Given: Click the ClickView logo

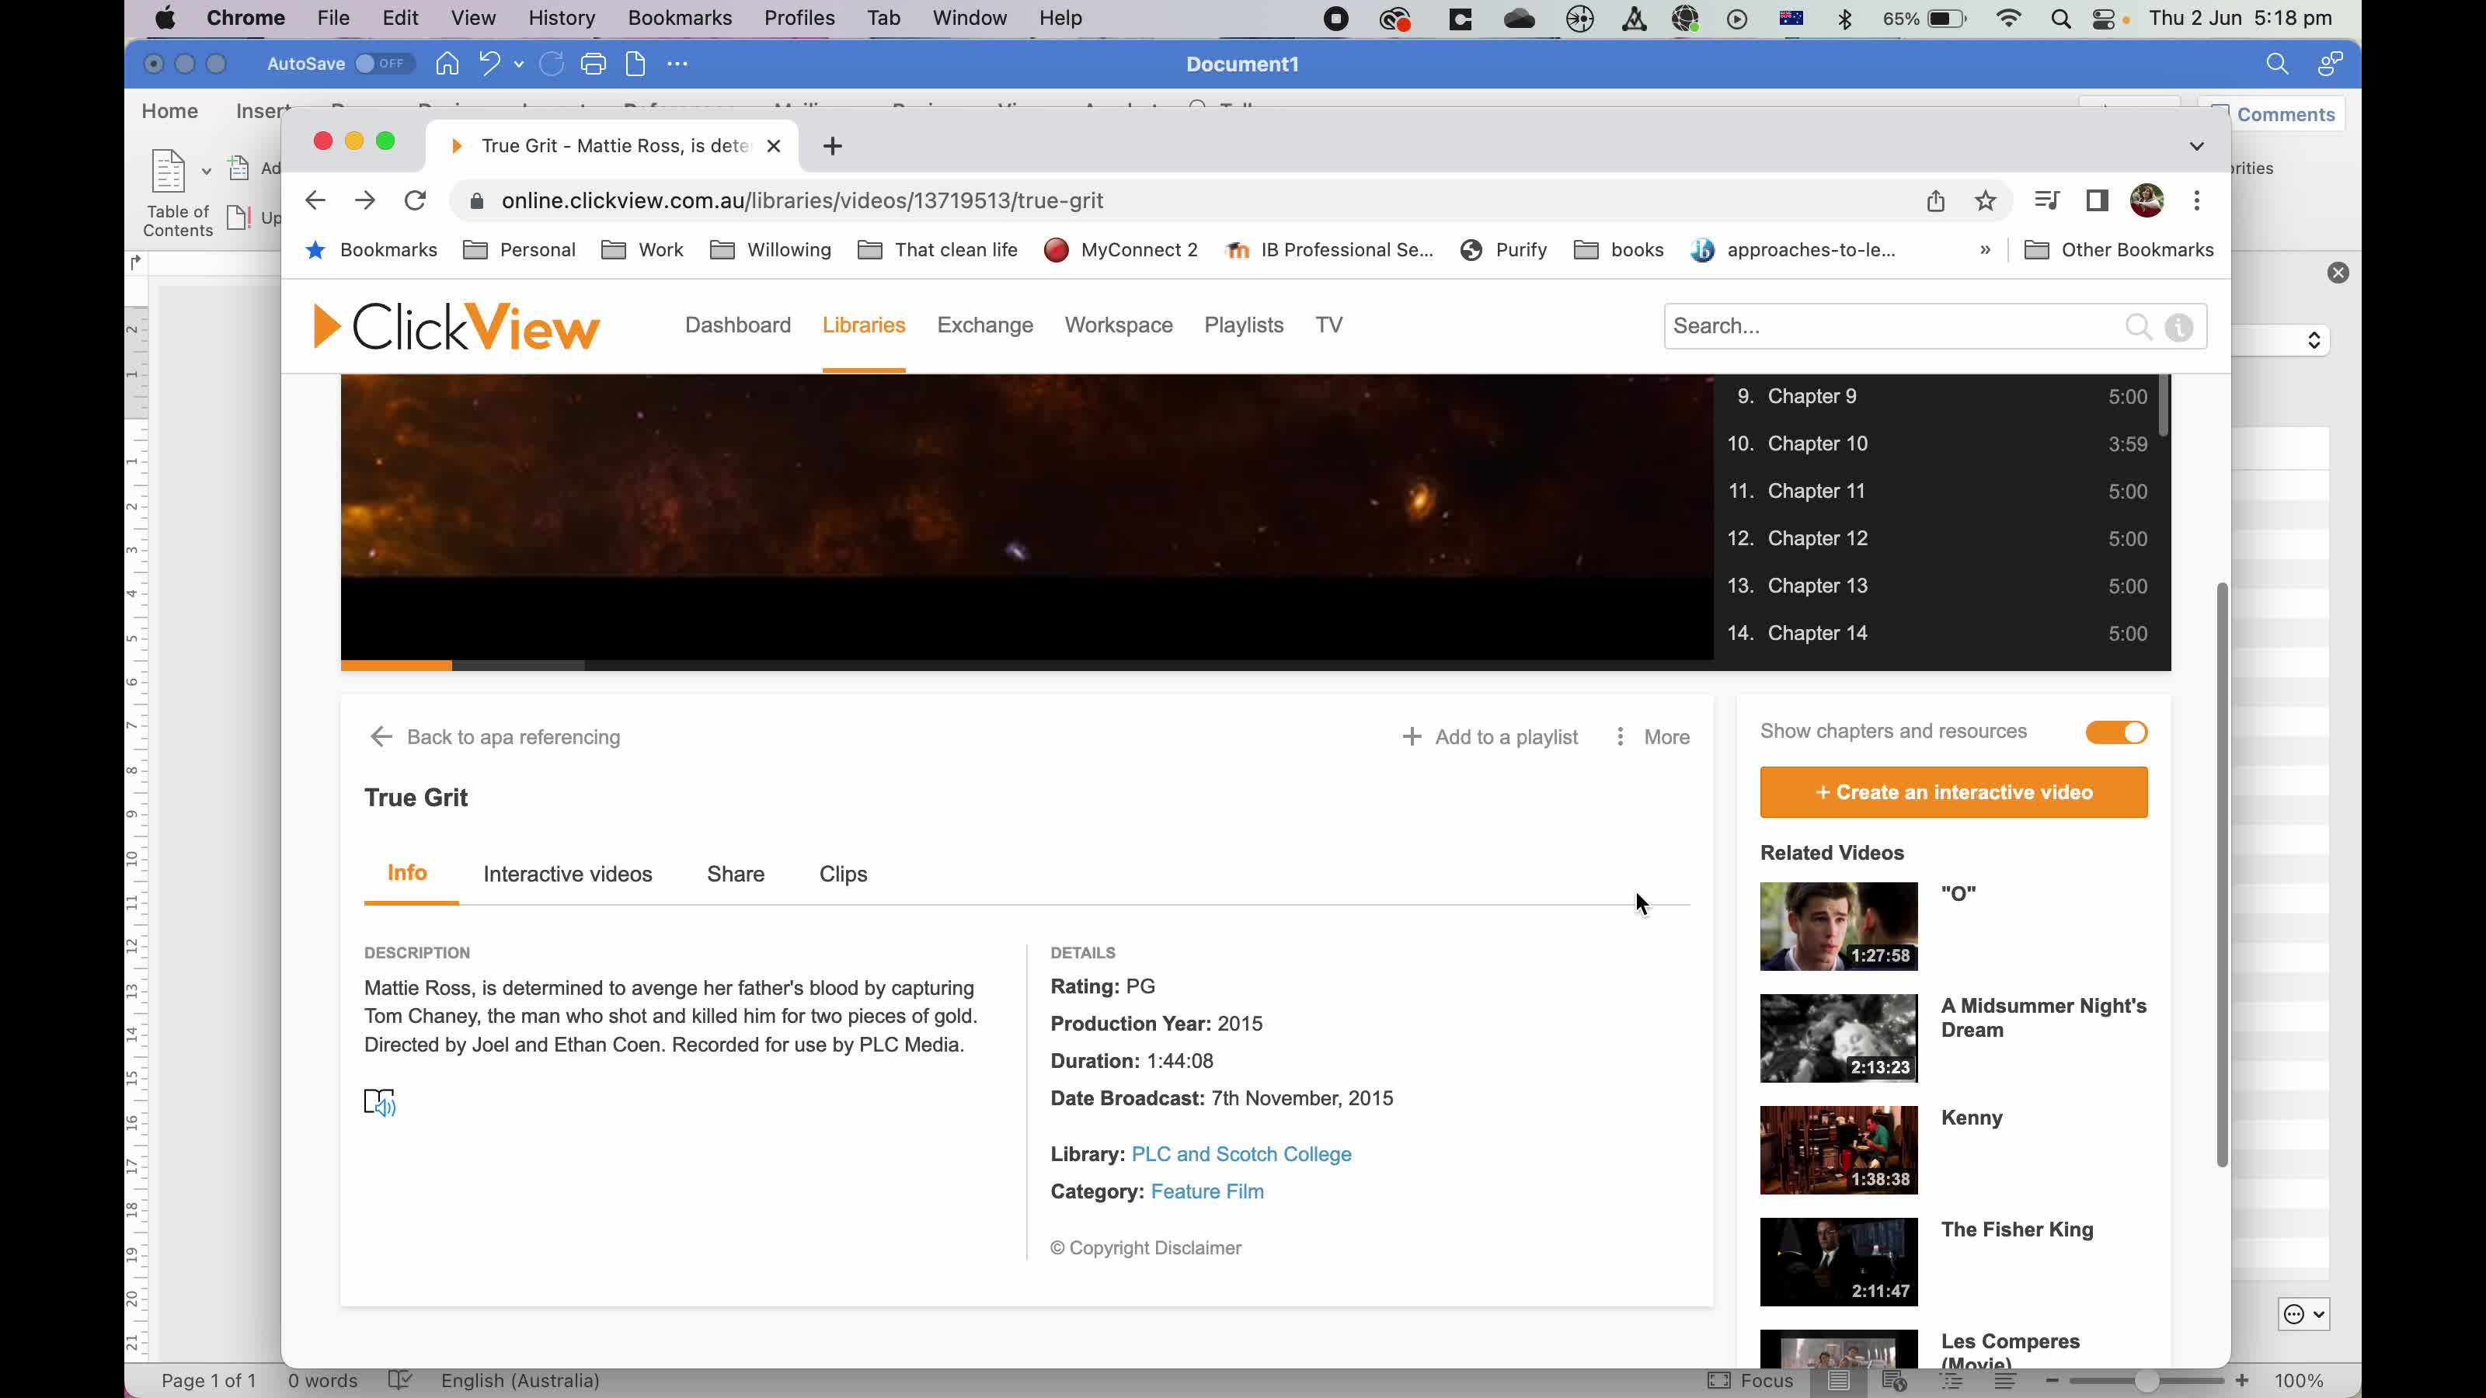Looking at the screenshot, I should pos(457,326).
